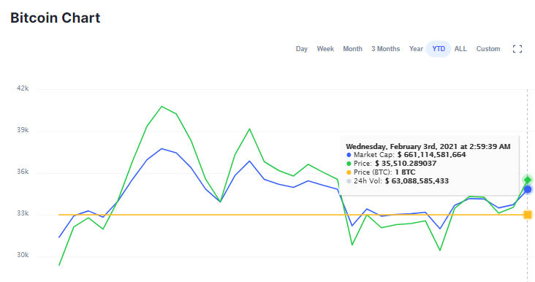The height and width of the screenshot is (282, 535).
Task: Click the grey 24h Vol legend dot
Action: pyautogui.click(x=349, y=181)
